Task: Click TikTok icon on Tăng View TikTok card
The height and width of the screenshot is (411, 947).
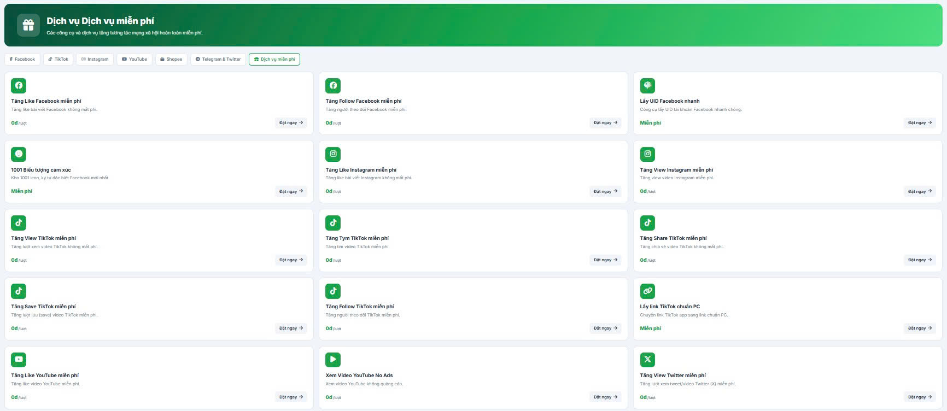Action: (x=19, y=223)
